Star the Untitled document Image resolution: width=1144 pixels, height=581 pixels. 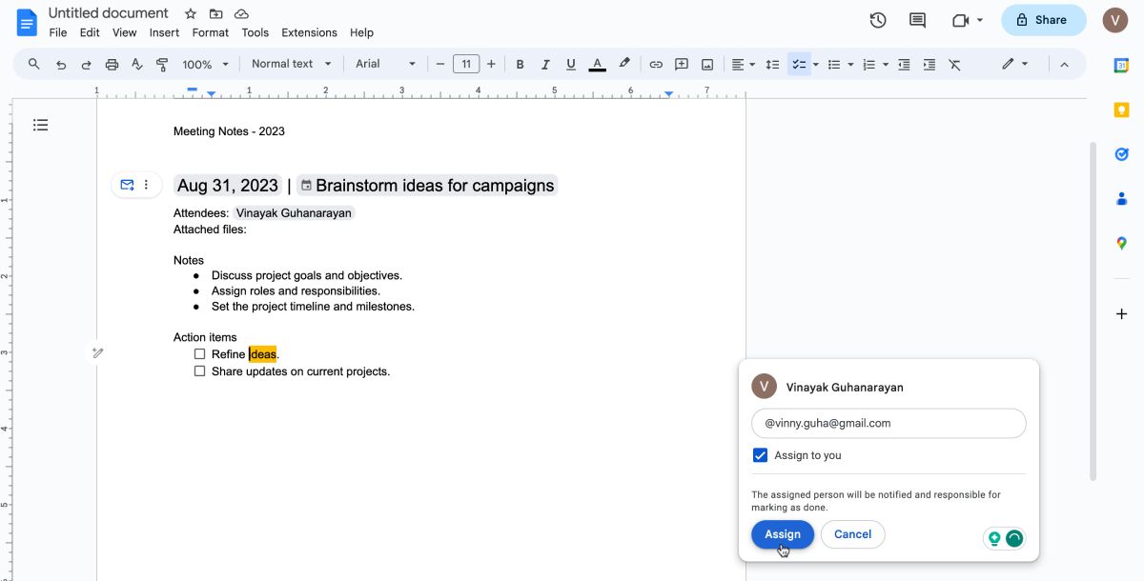191,13
